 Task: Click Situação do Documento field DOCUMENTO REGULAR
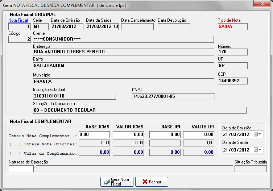[140, 110]
